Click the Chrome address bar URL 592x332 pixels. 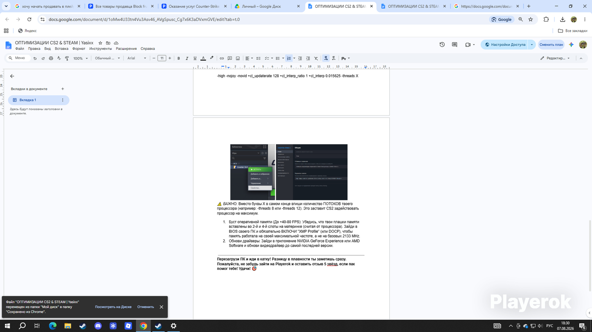[x=144, y=20]
